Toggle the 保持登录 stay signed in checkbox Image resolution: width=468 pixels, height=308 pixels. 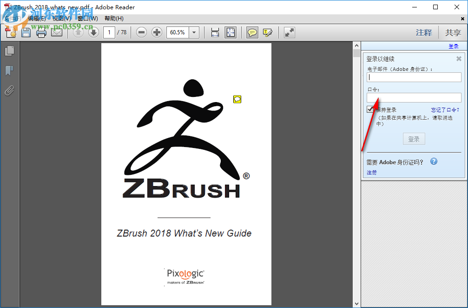(x=370, y=109)
